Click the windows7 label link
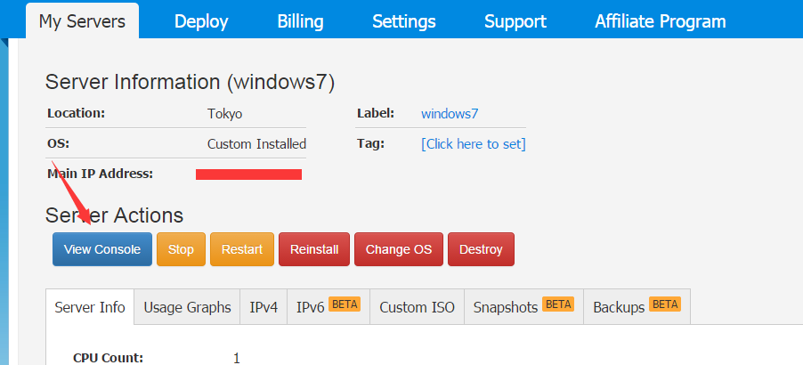803x365 pixels. 450,113
